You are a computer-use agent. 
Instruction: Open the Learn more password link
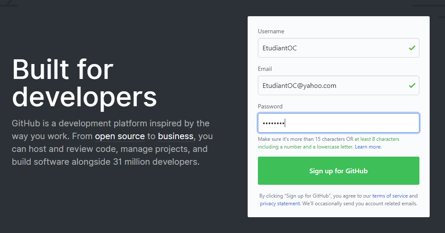368,147
